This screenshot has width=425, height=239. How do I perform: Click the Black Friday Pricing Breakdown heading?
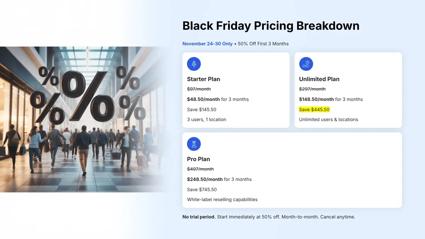pyautogui.click(x=271, y=25)
